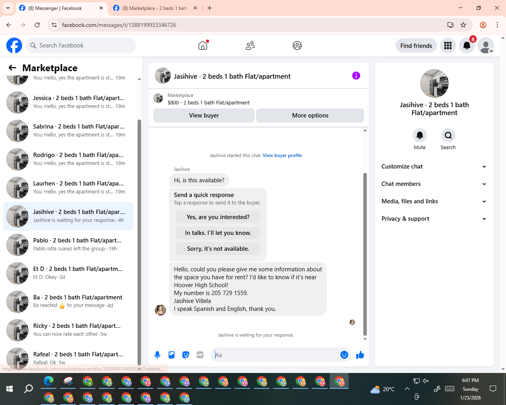Choose a sticker icon
This screenshot has width=506, height=405.
[x=186, y=355]
